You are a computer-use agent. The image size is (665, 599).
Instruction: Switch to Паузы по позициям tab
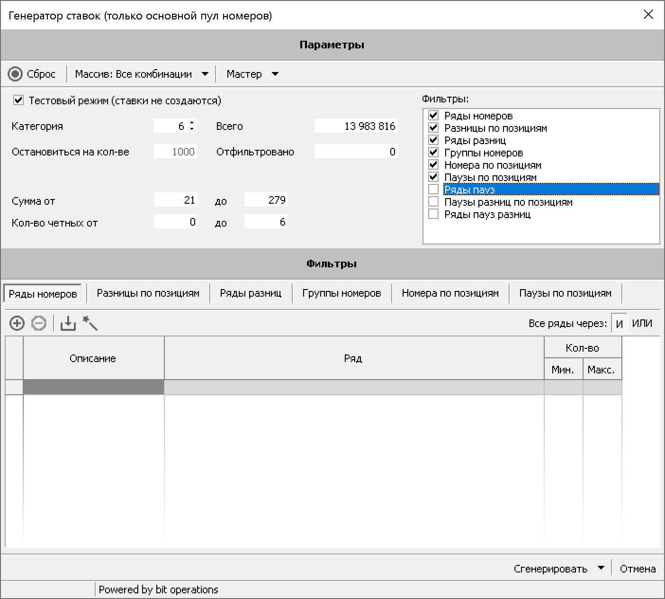565,293
